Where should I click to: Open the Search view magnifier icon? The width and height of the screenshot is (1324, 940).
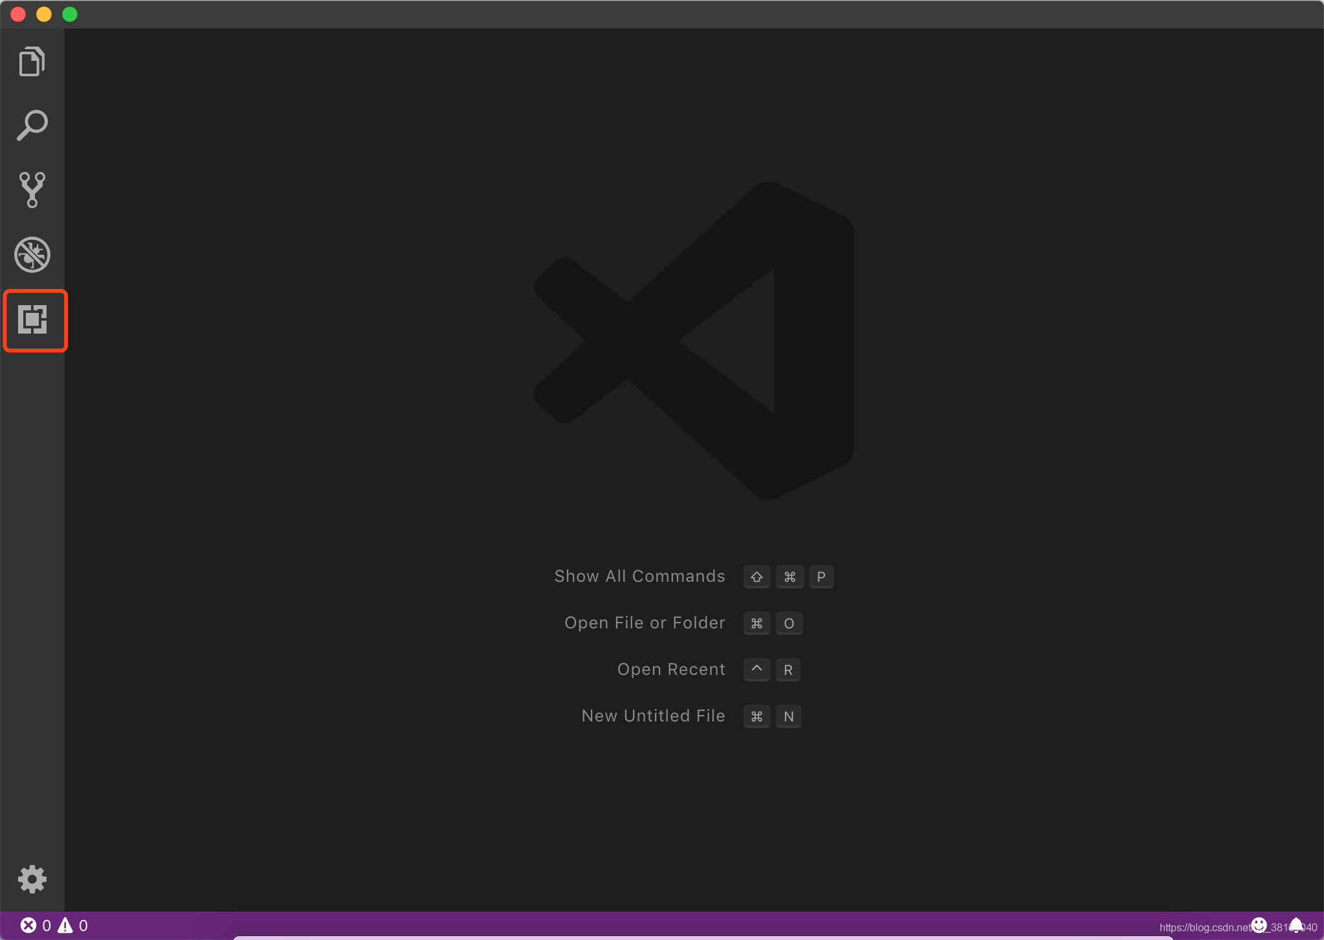pyautogui.click(x=32, y=125)
